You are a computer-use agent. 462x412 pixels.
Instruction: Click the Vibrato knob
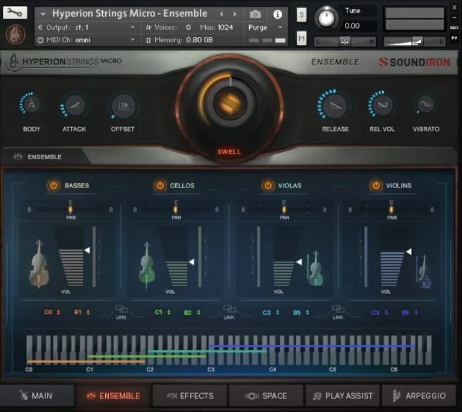426,105
